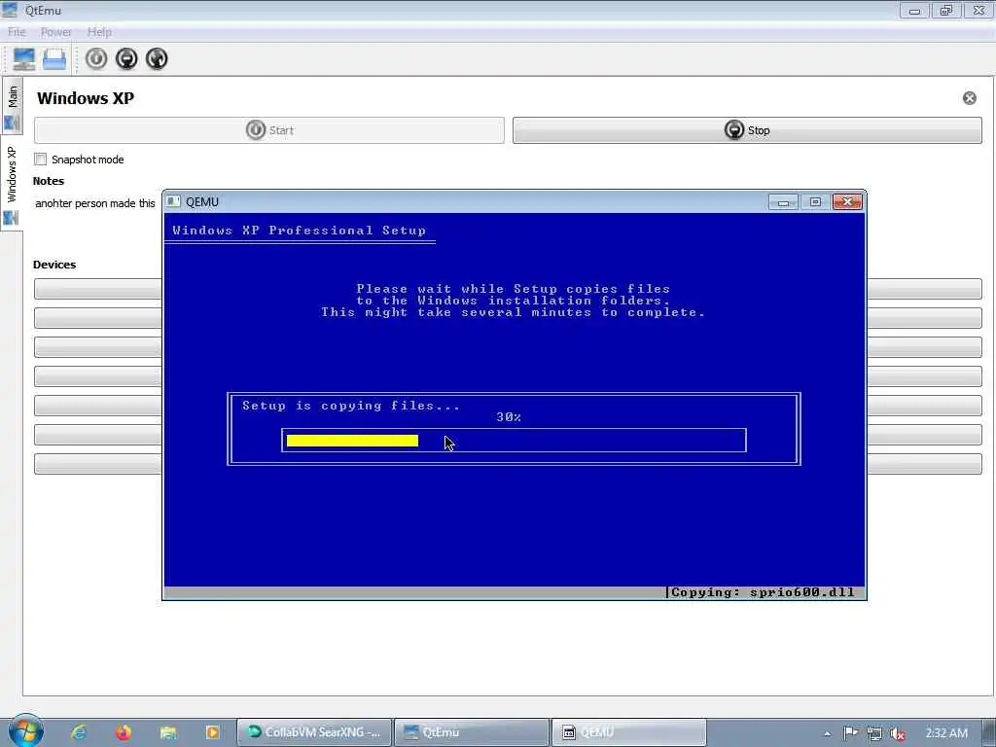The width and height of the screenshot is (996, 747).
Task: Close the Windows XP machine tab with X icon
Action: (x=970, y=98)
